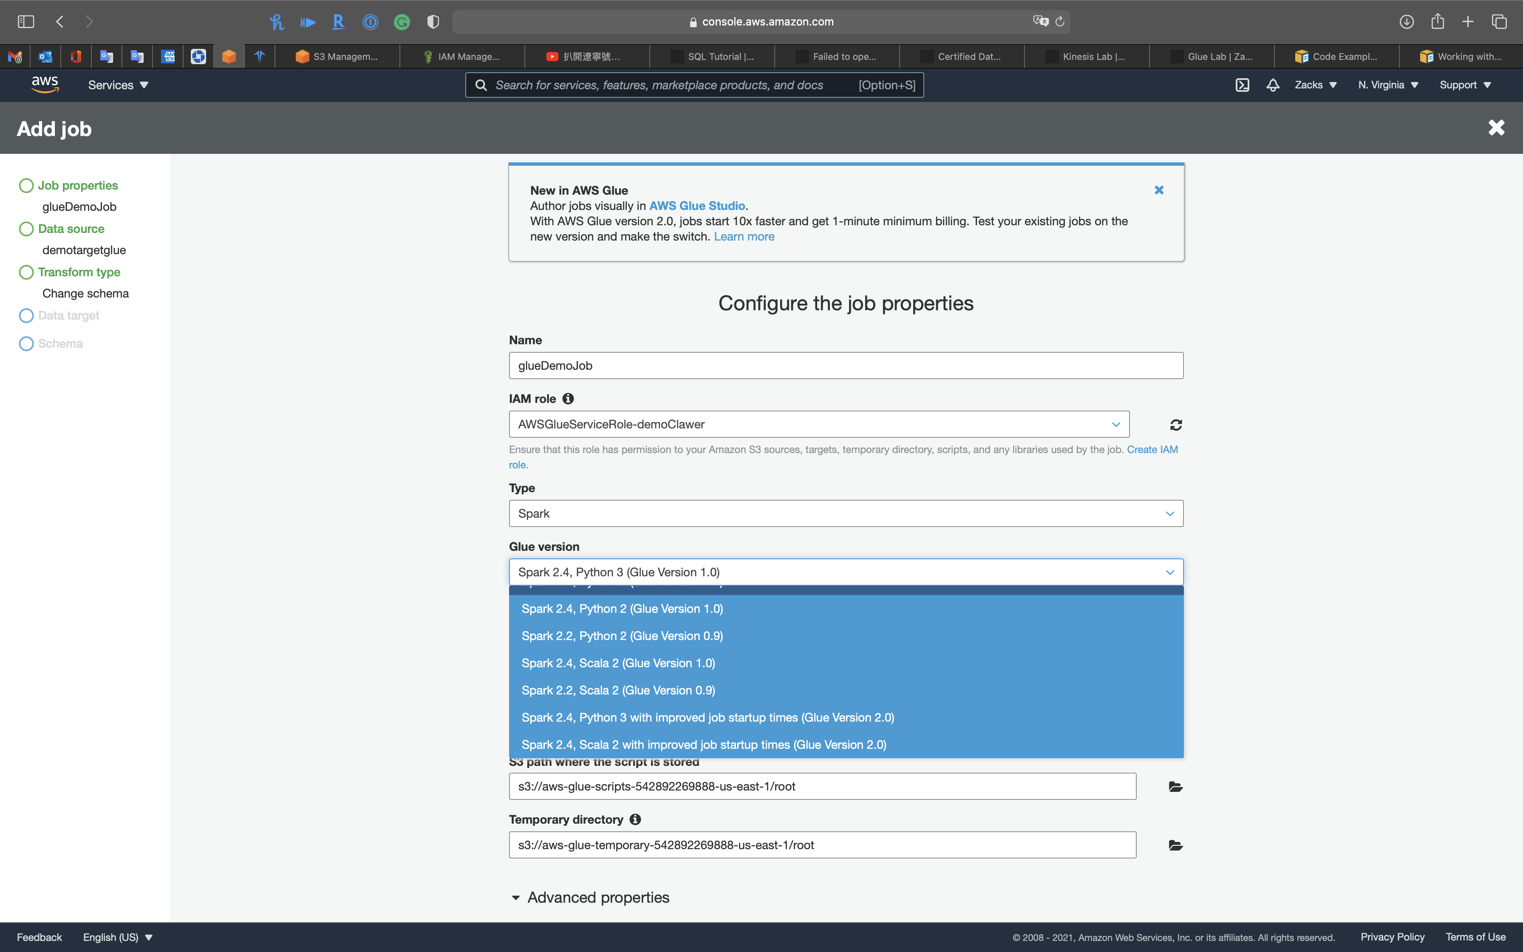The width and height of the screenshot is (1523, 952).
Task: Click the Temporary directory info icon
Action: pyautogui.click(x=635, y=819)
